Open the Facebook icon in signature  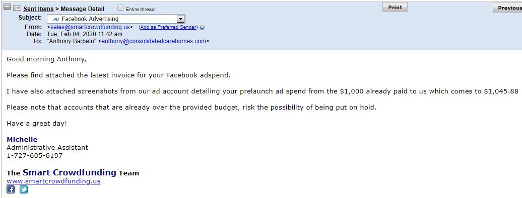[x=11, y=189]
